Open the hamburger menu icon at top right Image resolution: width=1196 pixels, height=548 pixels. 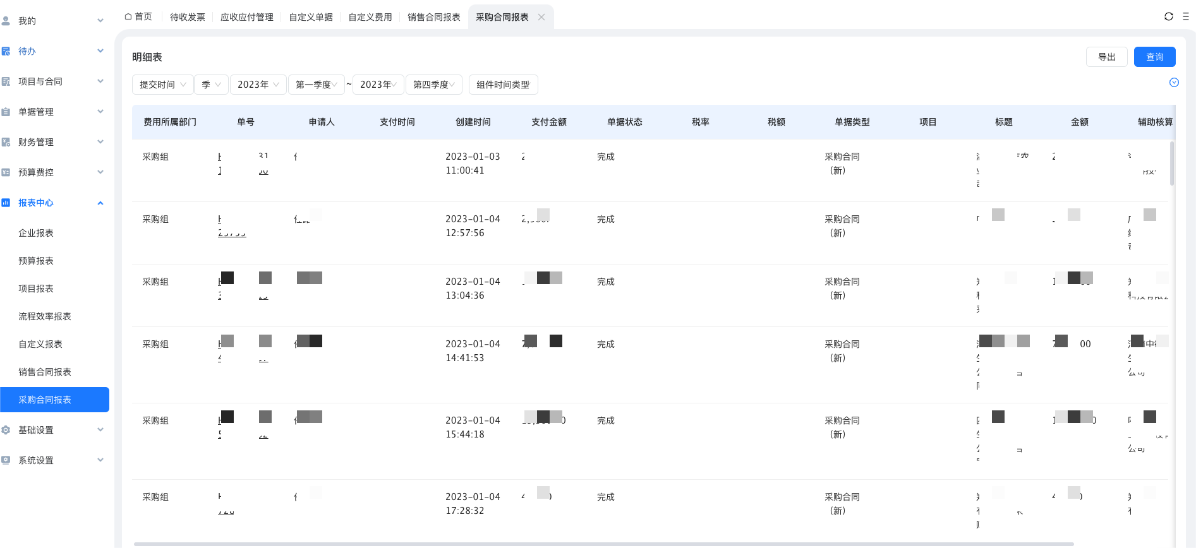(1186, 17)
